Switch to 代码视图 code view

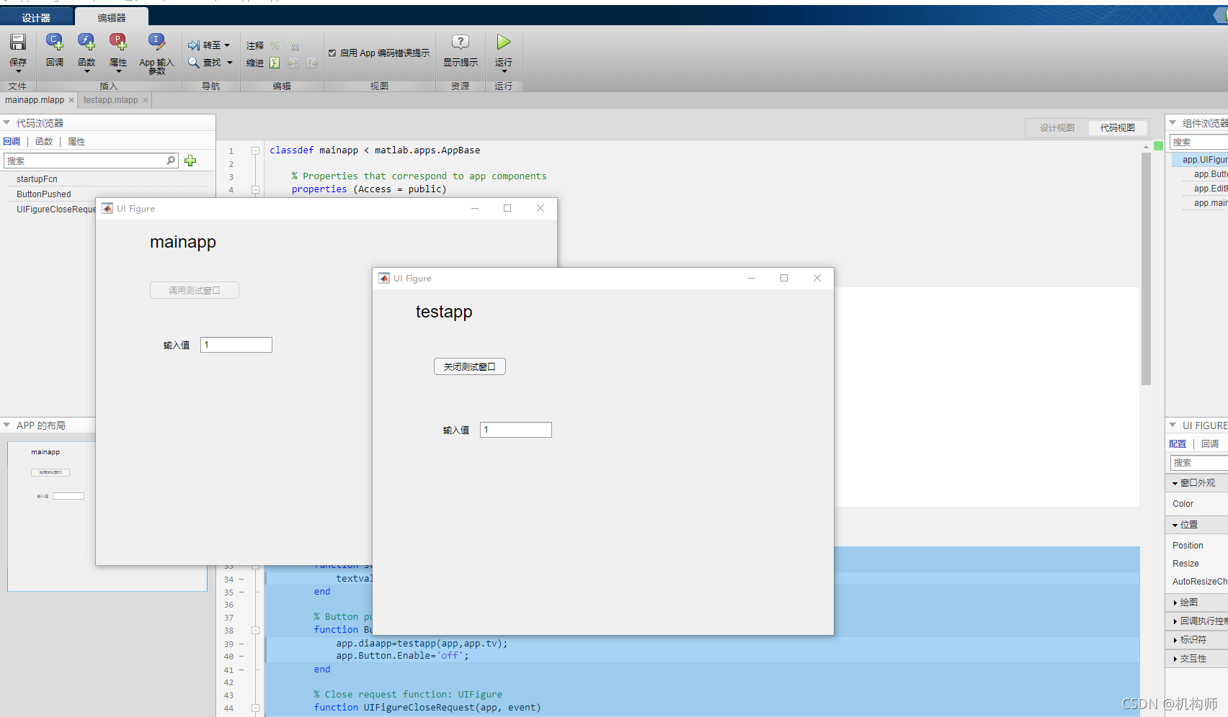[x=1118, y=127]
